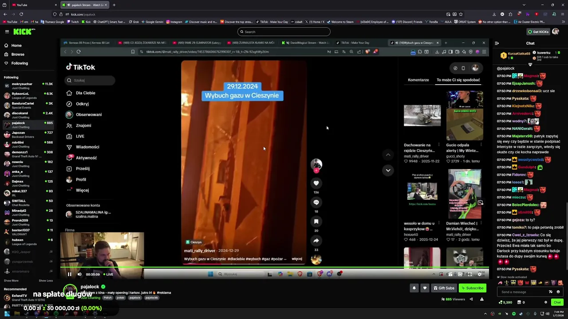This screenshot has width=568, height=319.
Task: Follow mati_rally_driver avatar plus
Action: (316, 171)
